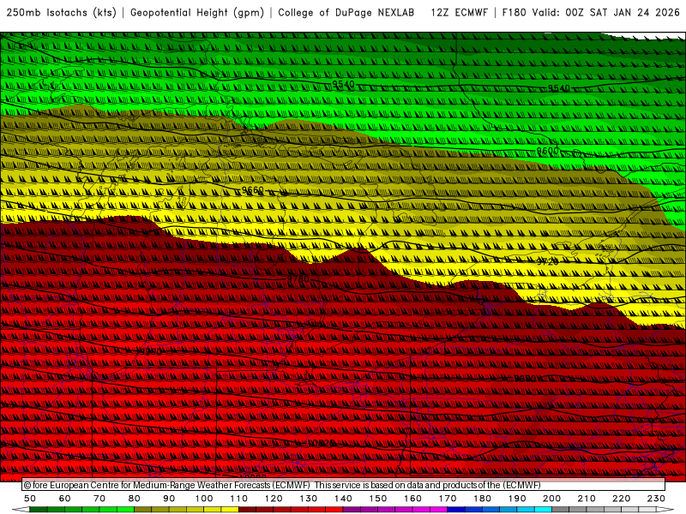Click the 9720 height contour label
This screenshot has height=514, width=686.
(547, 262)
